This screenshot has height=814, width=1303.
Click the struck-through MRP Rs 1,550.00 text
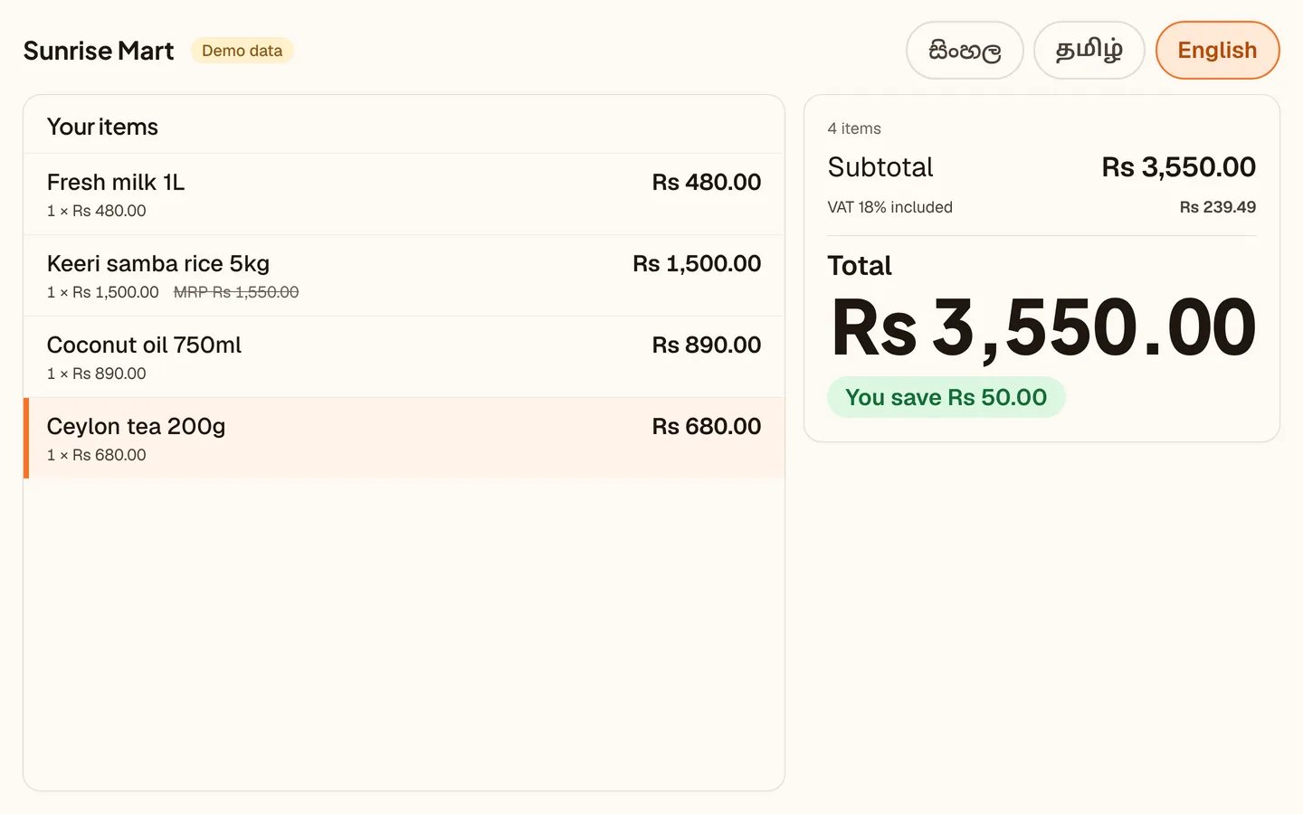coord(236,292)
